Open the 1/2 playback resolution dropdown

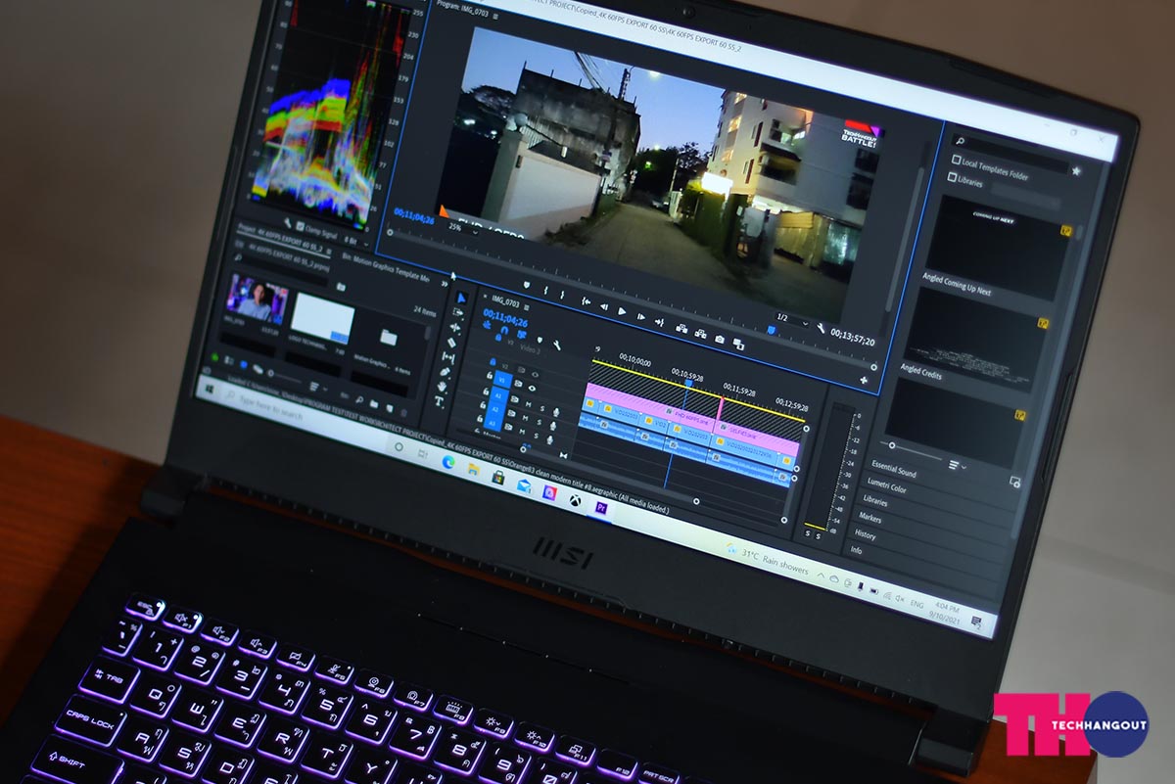click(x=791, y=317)
